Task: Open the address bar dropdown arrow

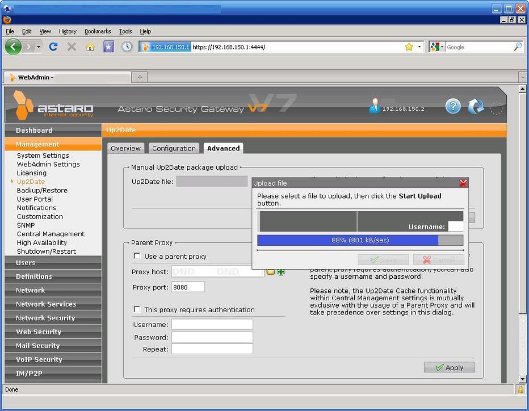Action: 419,47
